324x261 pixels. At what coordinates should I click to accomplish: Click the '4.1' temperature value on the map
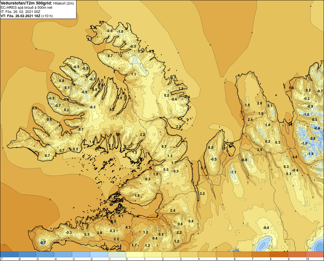(x=121, y=216)
